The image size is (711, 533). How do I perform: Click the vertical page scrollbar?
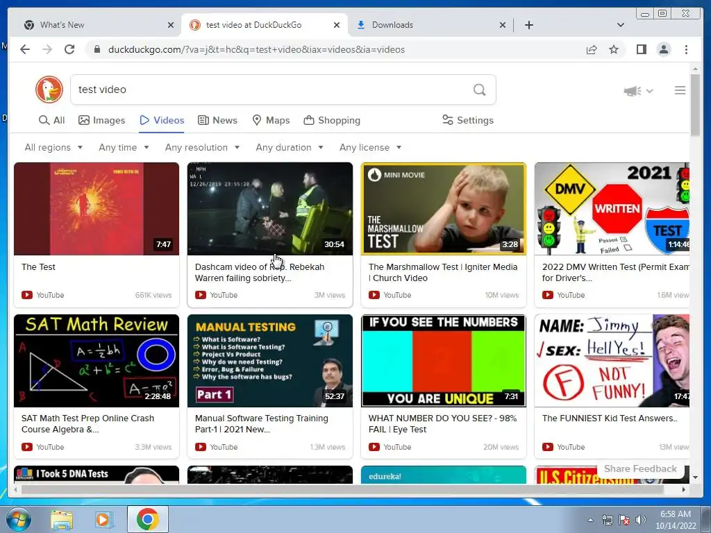point(695,104)
